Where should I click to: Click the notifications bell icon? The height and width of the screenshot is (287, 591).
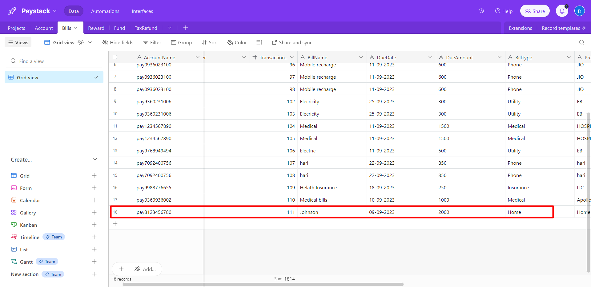pyautogui.click(x=562, y=11)
